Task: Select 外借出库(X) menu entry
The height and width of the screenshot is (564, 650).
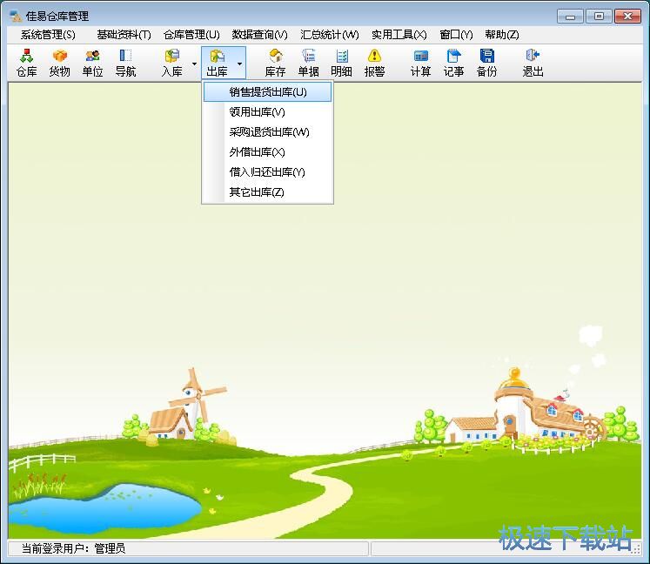Action: point(267,151)
